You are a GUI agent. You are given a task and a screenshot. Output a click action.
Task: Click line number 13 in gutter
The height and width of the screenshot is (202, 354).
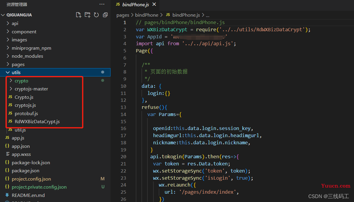(x=123, y=107)
